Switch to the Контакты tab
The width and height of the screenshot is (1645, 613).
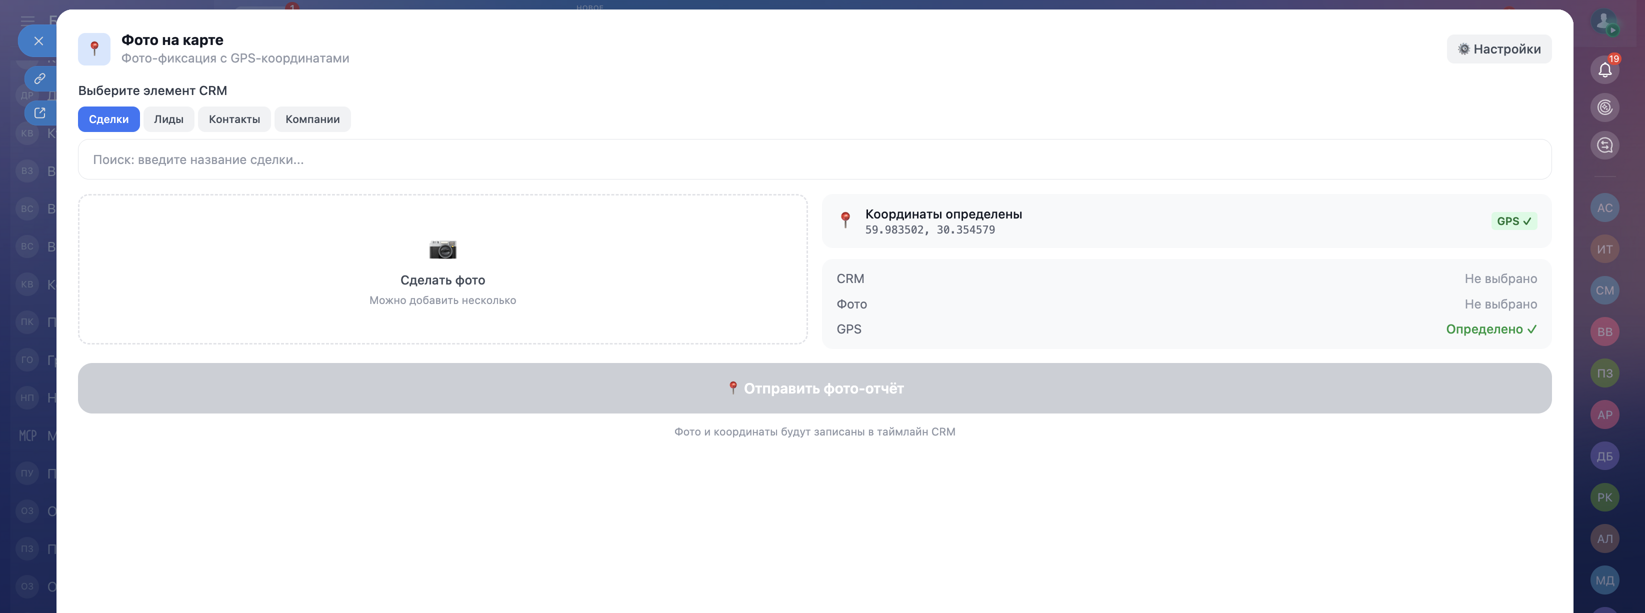click(234, 119)
